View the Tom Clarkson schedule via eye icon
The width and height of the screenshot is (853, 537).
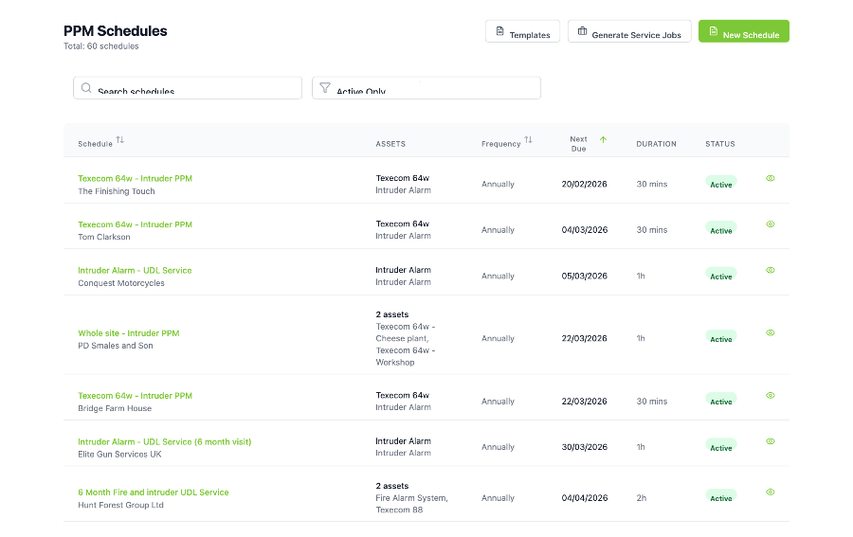coord(770,224)
